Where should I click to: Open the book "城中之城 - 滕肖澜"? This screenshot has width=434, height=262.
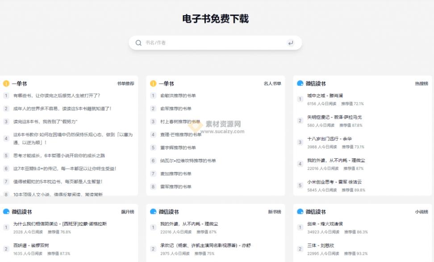click(325, 96)
